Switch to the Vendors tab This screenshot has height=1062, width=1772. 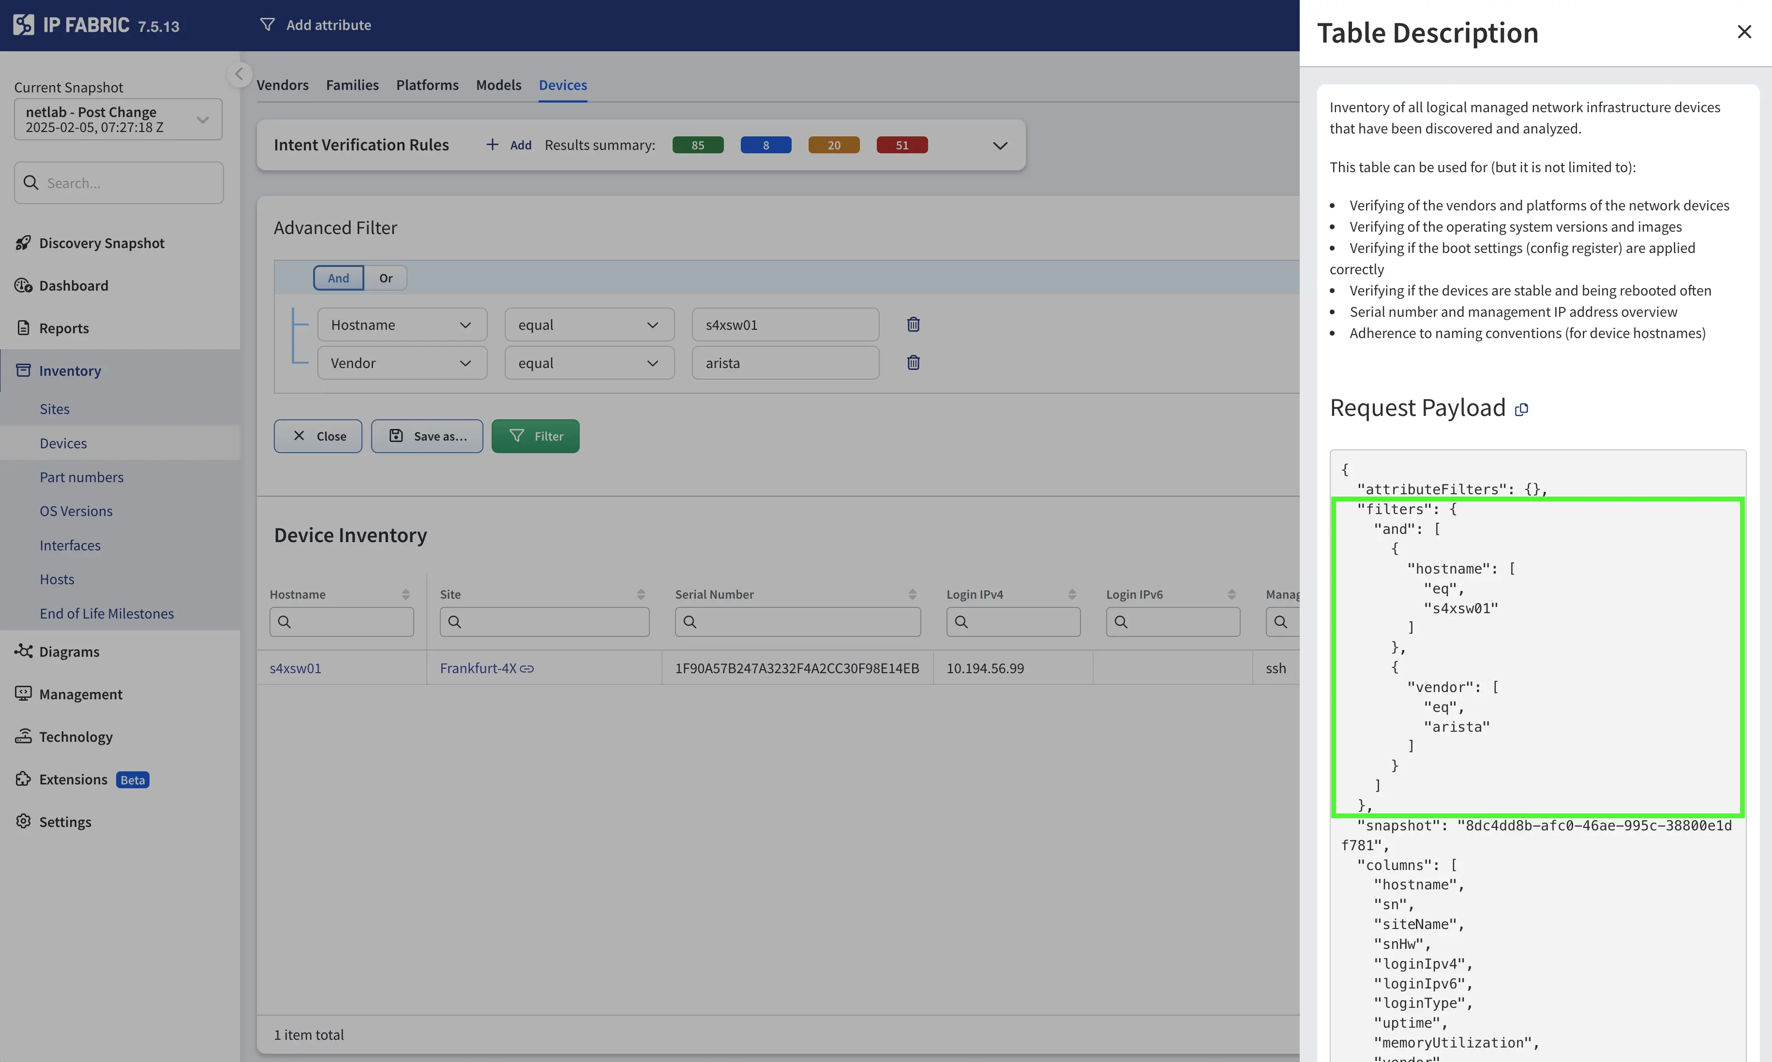[x=282, y=85]
